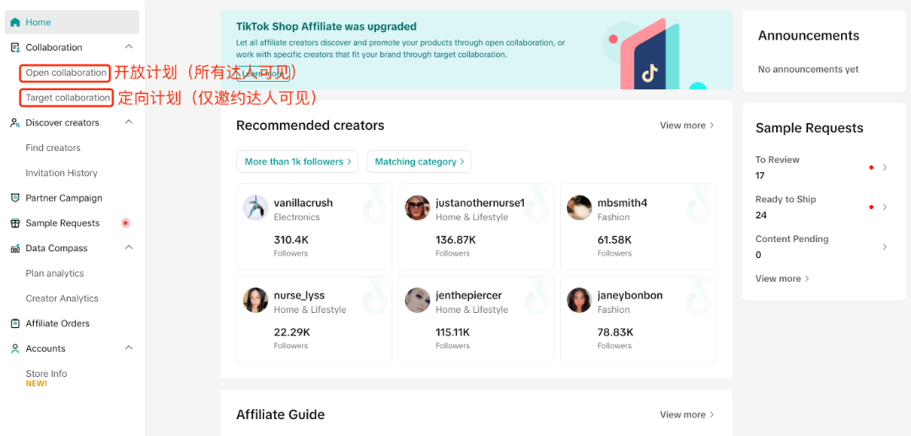911x436 pixels.
Task: Click View more under Sample Requests
Action: click(x=782, y=278)
